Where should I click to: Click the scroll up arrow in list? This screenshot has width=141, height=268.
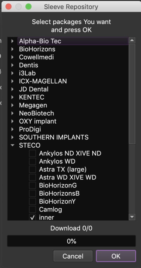point(132,40)
